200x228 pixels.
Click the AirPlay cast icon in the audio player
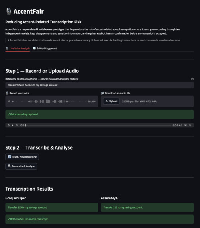point(185,125)
